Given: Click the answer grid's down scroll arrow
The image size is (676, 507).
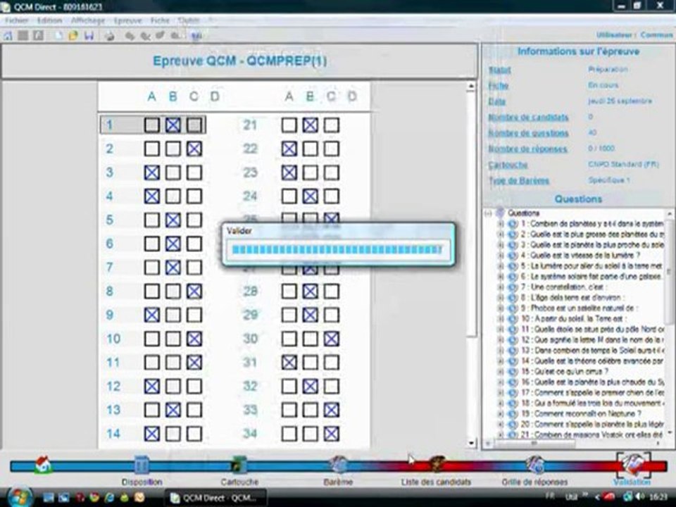Looking at the screenshot, I should click(x=471, y=443).
